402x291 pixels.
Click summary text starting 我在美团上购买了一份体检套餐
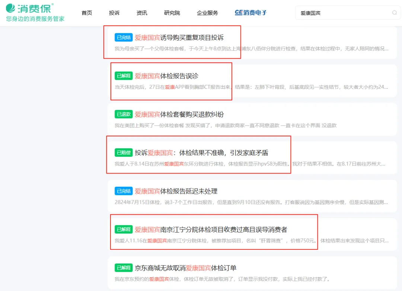[x=226, y=125]
